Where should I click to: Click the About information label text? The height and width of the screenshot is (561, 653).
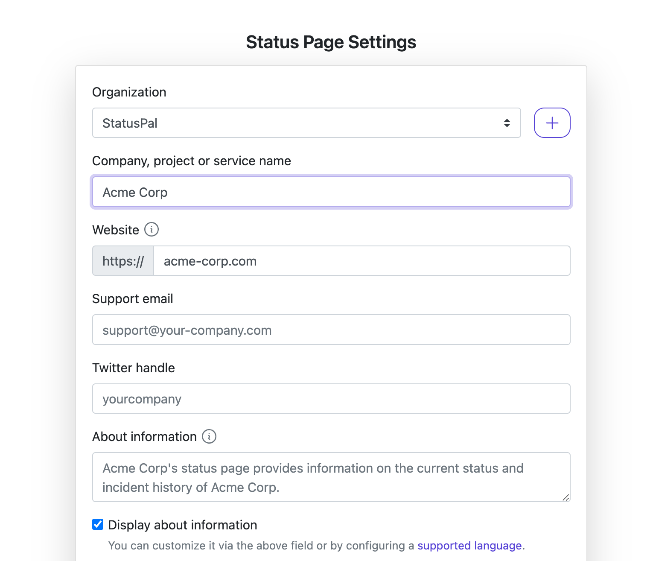[x=144, y=437]
